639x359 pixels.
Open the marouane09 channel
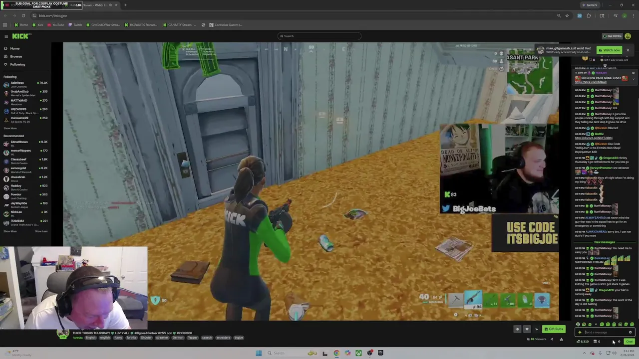tap(25, 120)
